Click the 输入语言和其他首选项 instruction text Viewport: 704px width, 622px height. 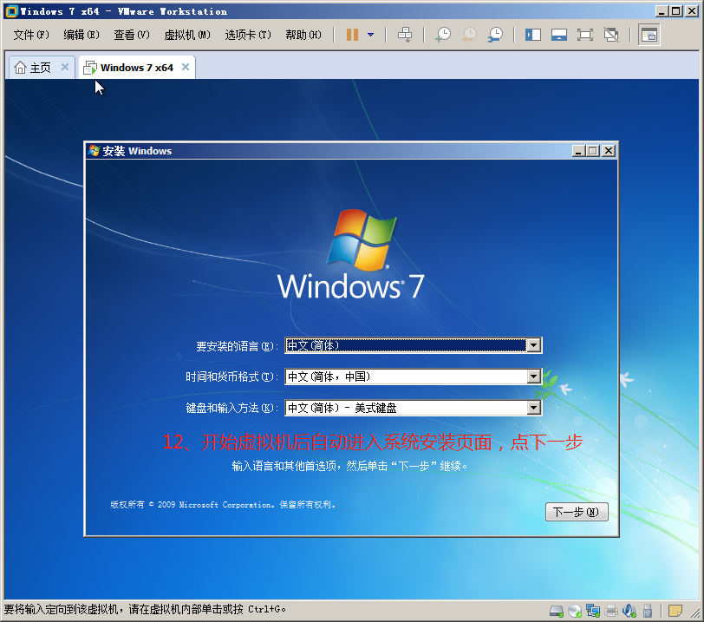tap(350, 466)
